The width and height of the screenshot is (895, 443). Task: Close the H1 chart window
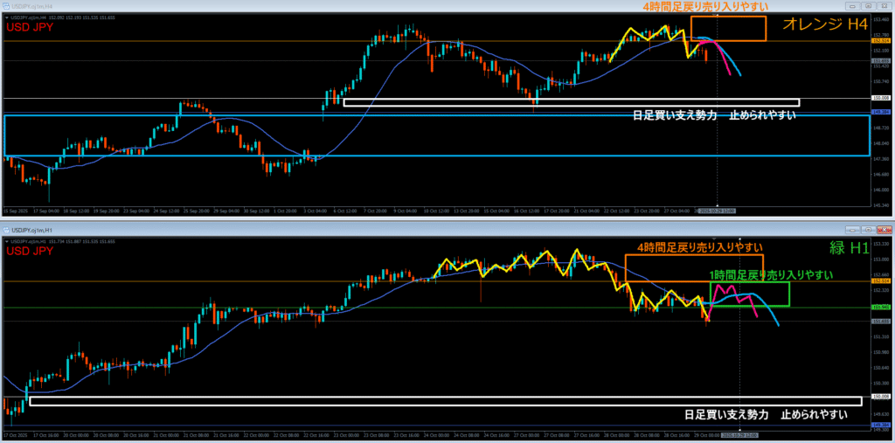click(x=884, y=229)
